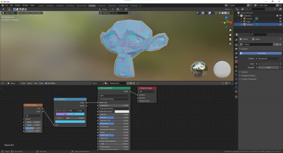Open the Render properties tab
The height and width of the screenshot is (153, 283).
point(236,45)
